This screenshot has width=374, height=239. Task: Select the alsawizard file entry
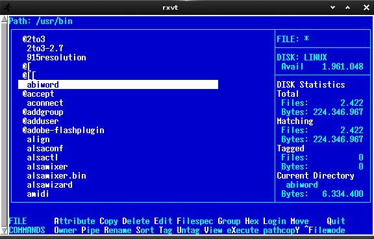[x=49, y=184]
